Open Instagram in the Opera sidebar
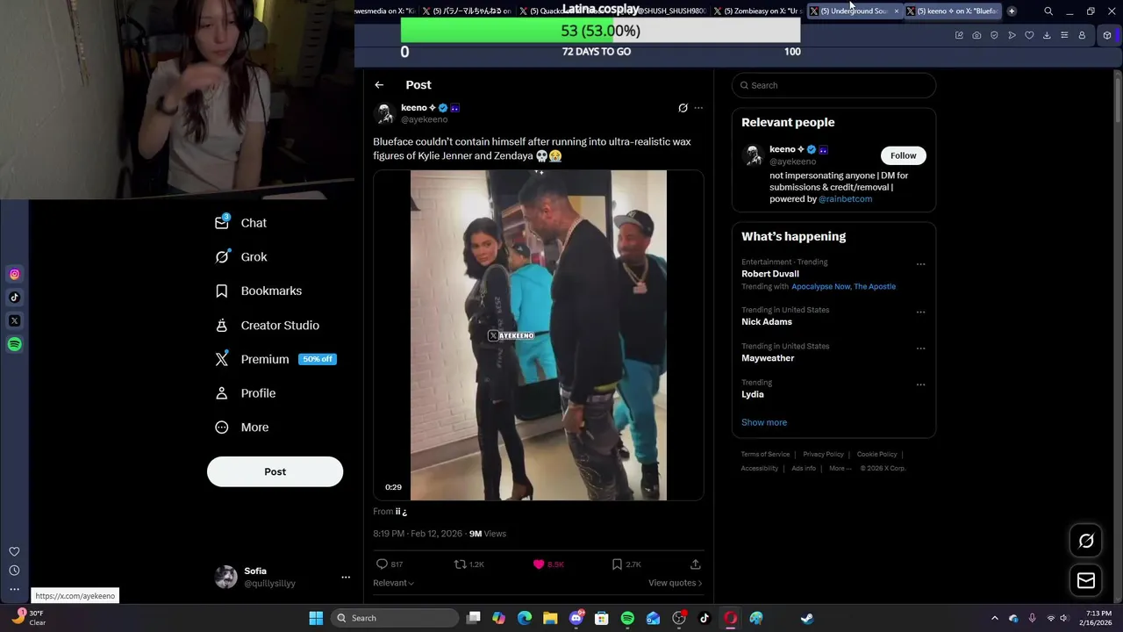This screenshot has height=632, width=1123. (14, 275)
